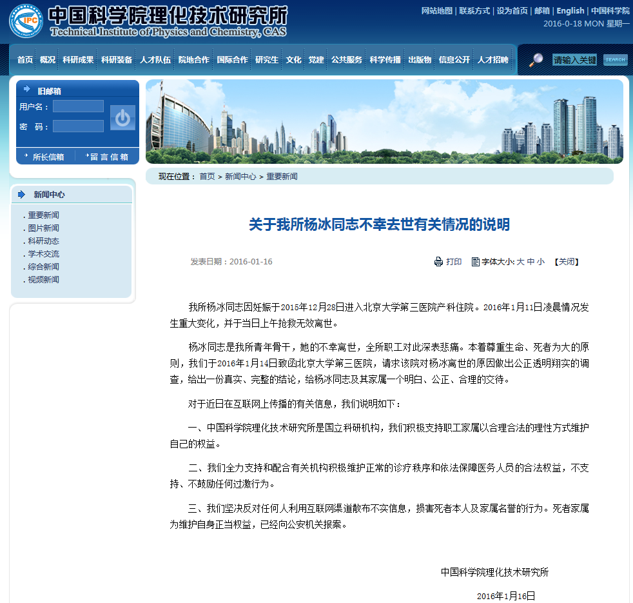The height and width of the screenshot is (603, 633).
Task: Click the IPC institute logo
Action: coord(26,21)
